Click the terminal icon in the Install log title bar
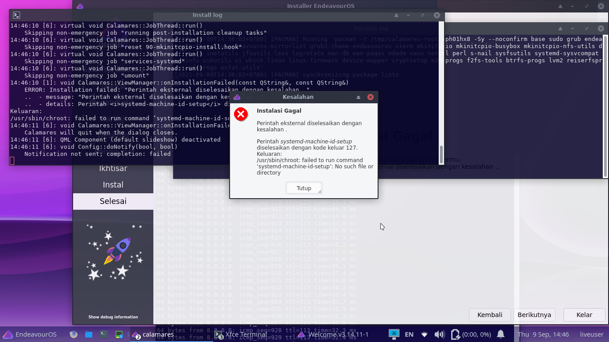609x342 pixels. pyautogui.click(x=16, y=15)
